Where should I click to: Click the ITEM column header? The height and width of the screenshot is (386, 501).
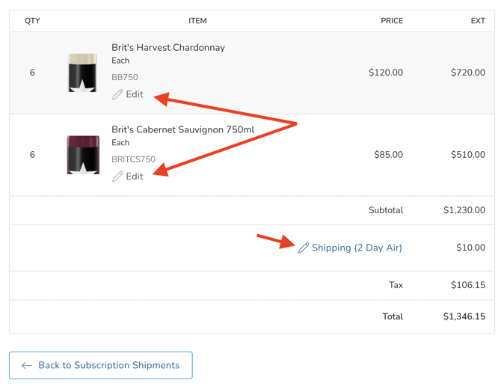pos(197,21)
